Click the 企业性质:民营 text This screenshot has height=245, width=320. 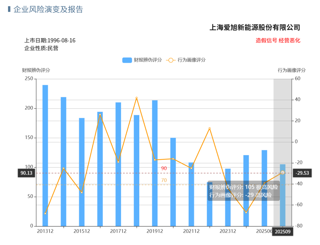coord(41,48)
